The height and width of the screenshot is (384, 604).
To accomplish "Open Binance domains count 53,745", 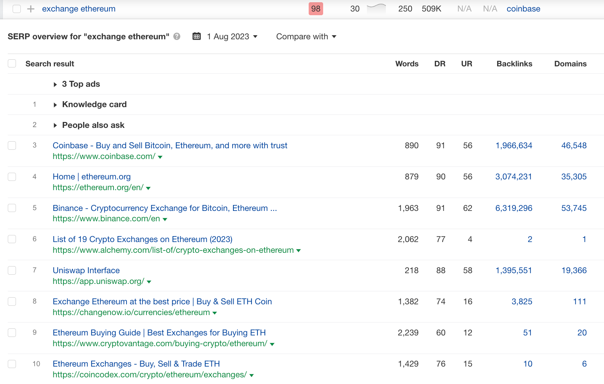I will tap(574, 208).
